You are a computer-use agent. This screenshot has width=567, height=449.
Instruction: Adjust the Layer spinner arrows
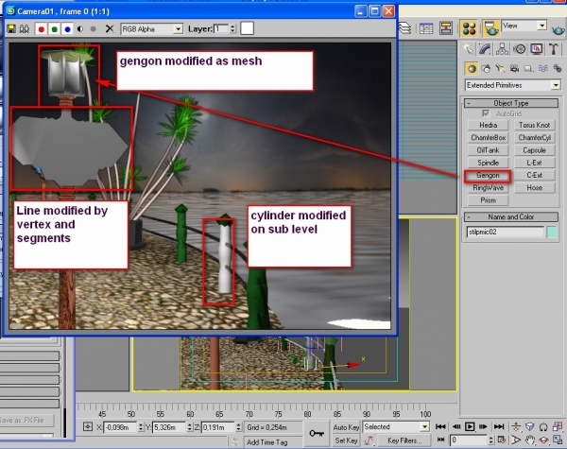(232, 28)
